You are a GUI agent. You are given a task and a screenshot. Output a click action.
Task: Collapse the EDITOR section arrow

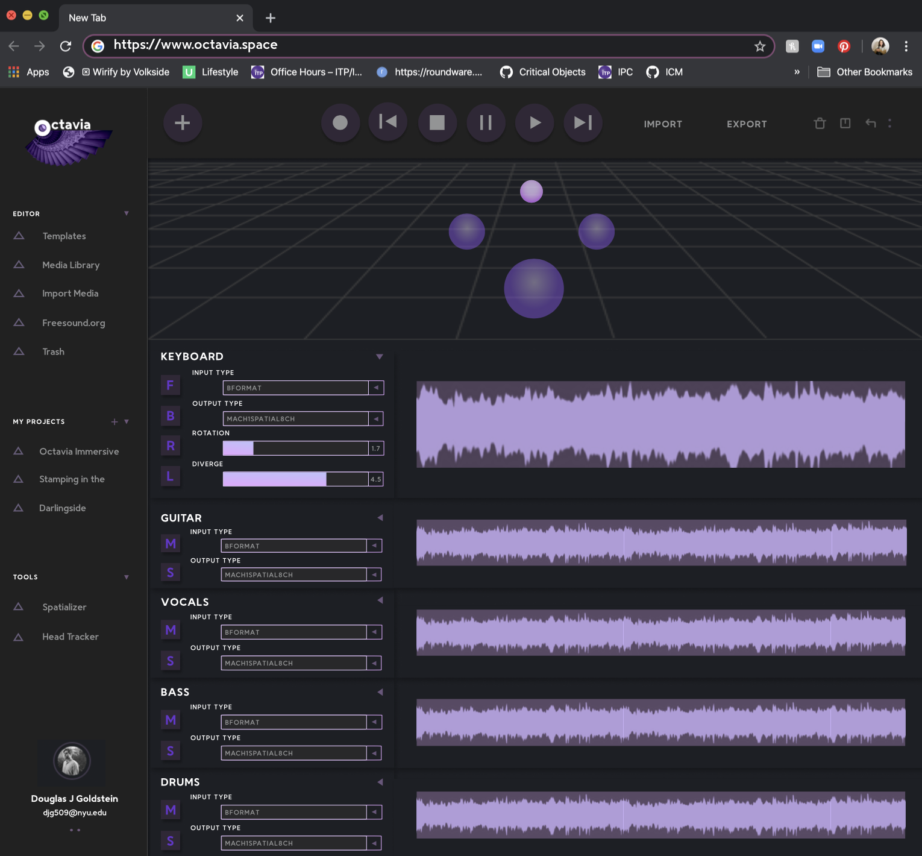point(127,213)
